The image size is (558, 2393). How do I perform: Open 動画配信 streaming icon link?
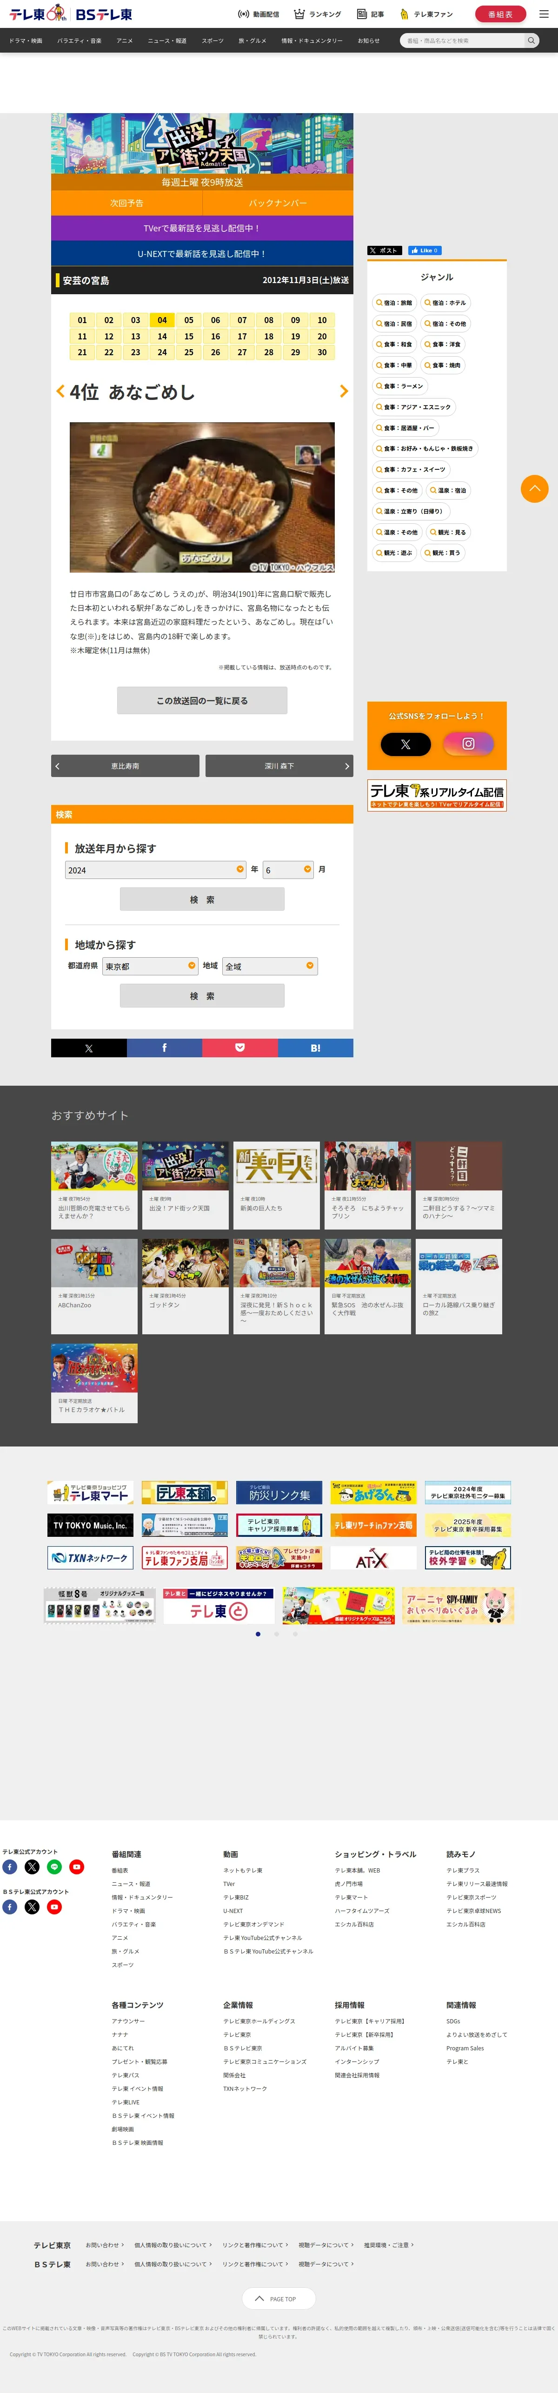258,14
